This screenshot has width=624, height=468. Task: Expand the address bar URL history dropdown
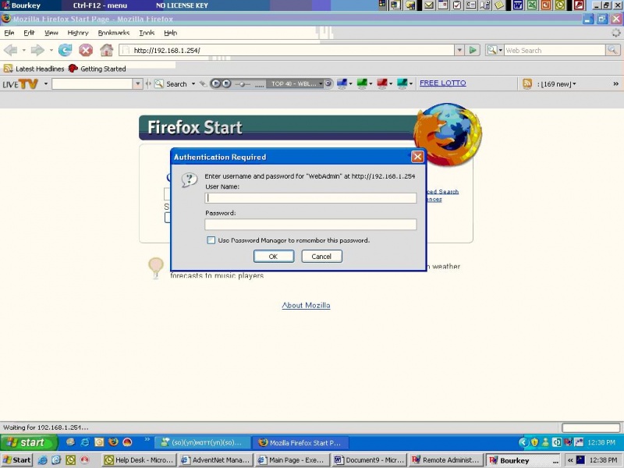coord(459,50)
